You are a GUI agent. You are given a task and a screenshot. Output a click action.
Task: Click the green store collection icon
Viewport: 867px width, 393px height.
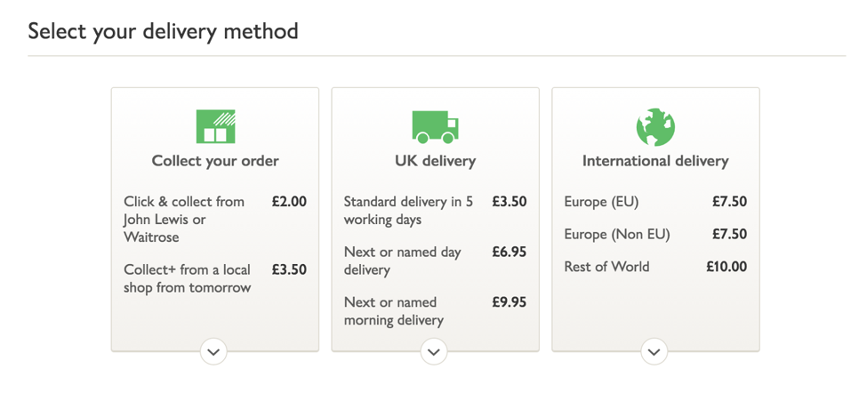tap(216, 126)
